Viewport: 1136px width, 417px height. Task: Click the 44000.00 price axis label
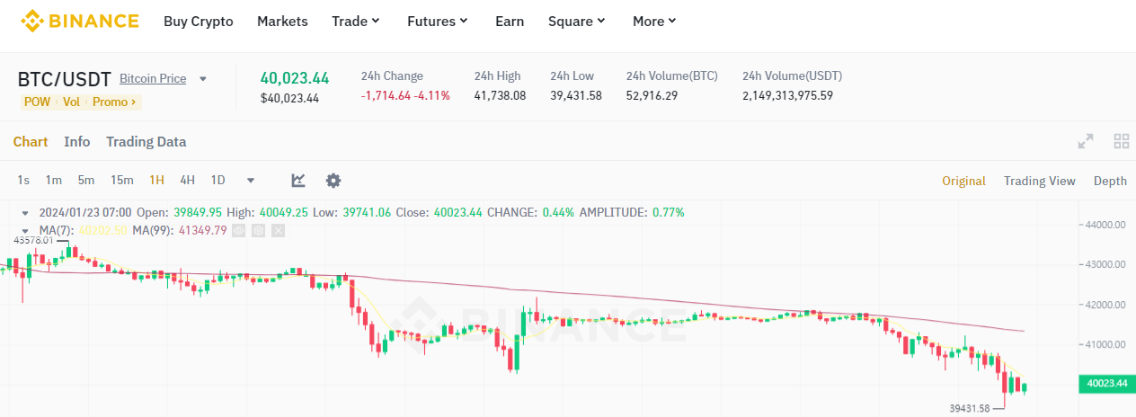click(1104, 225)
